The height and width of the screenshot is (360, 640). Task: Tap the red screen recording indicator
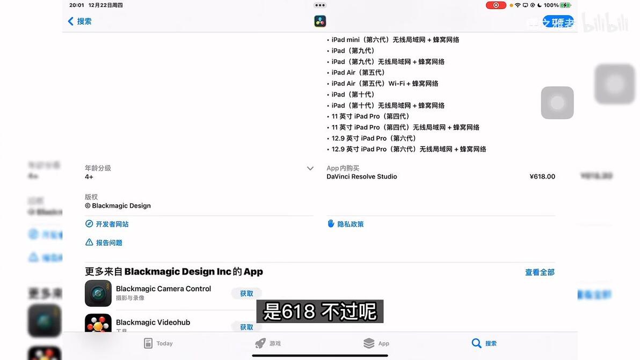click(496, 5)
